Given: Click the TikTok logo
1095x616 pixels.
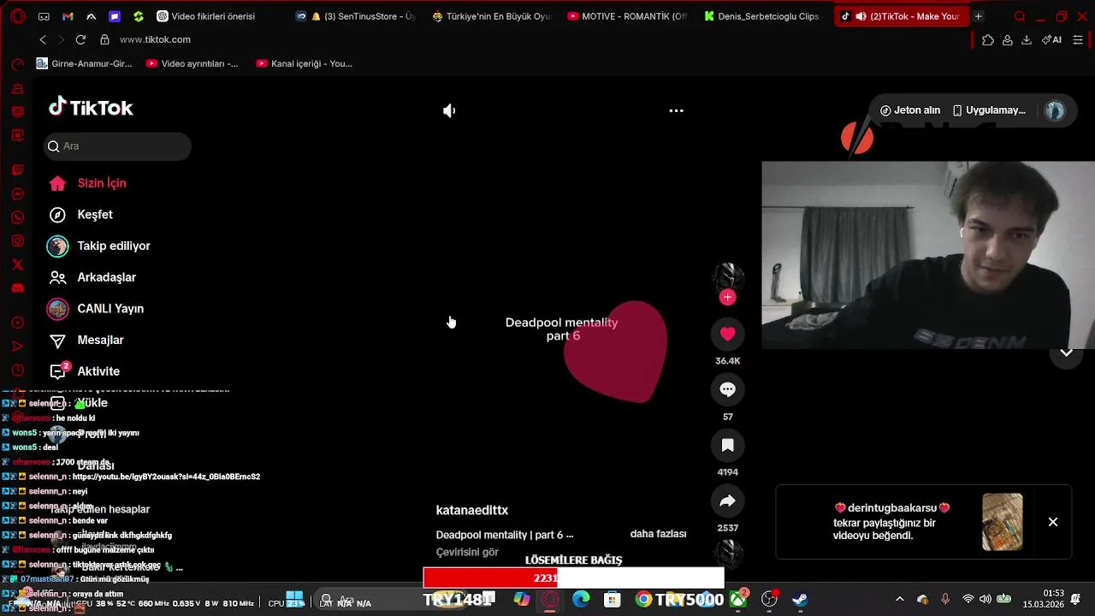Looking at the screenshot, I should (91, 107).
